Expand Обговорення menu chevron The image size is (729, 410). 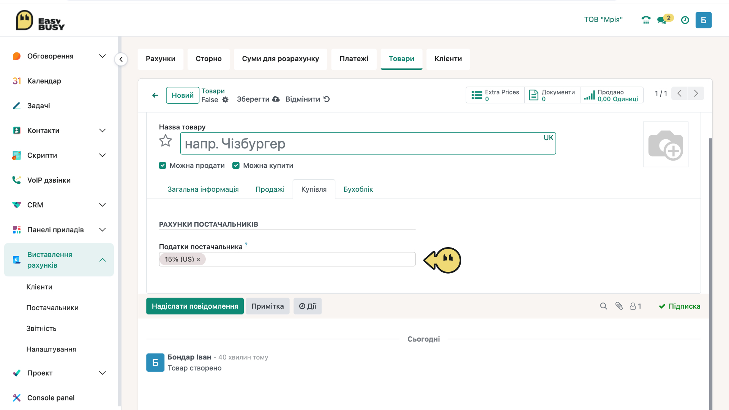coord(103,56)
